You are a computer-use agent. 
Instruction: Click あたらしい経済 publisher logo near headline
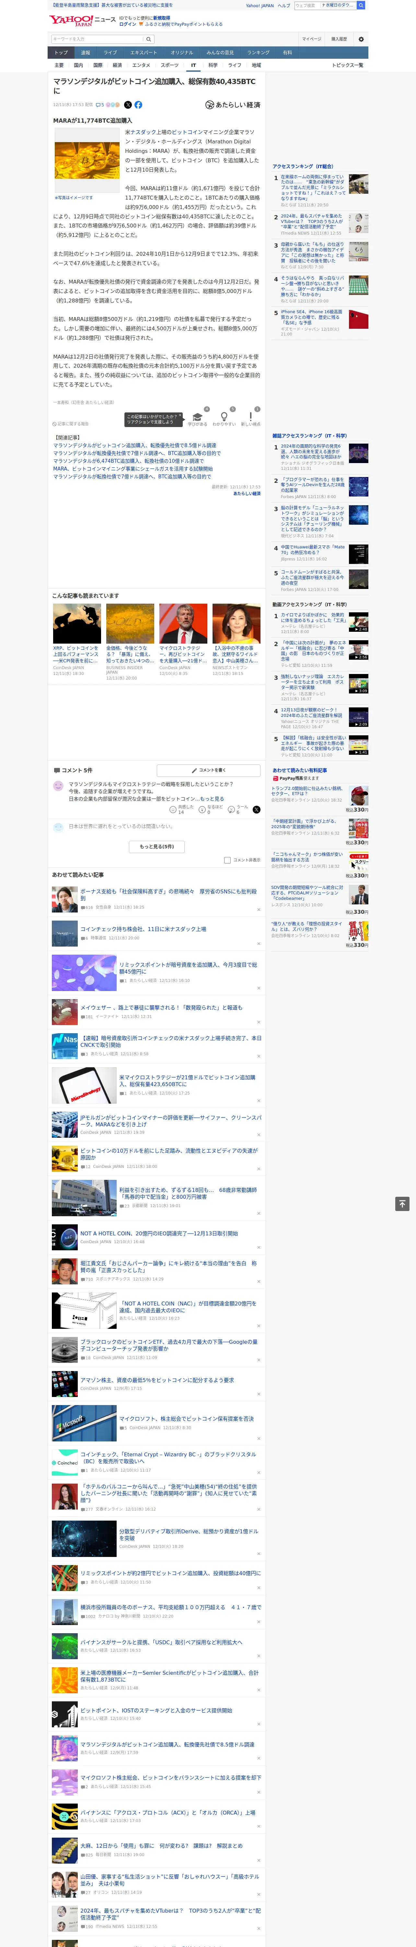(x=233, y=105)
